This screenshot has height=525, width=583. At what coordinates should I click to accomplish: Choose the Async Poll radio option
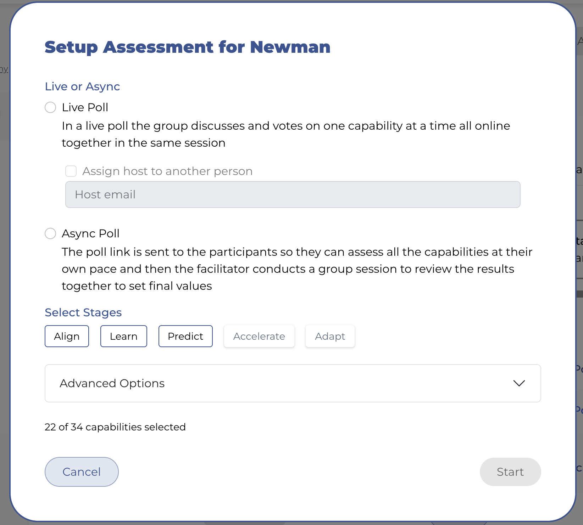coord(50,233)
